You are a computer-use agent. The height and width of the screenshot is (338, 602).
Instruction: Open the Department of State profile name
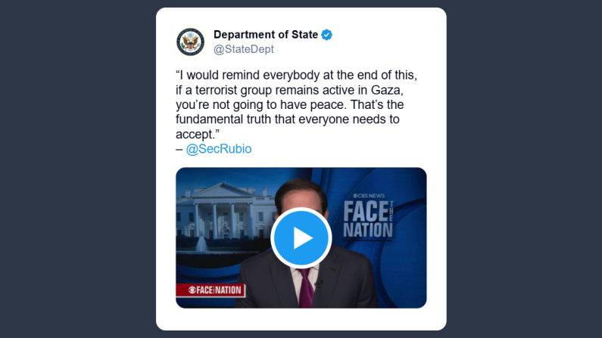tap(265, 35)
